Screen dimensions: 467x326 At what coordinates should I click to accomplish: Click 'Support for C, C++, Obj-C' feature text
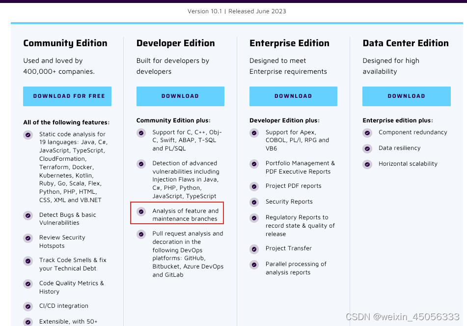187,141
